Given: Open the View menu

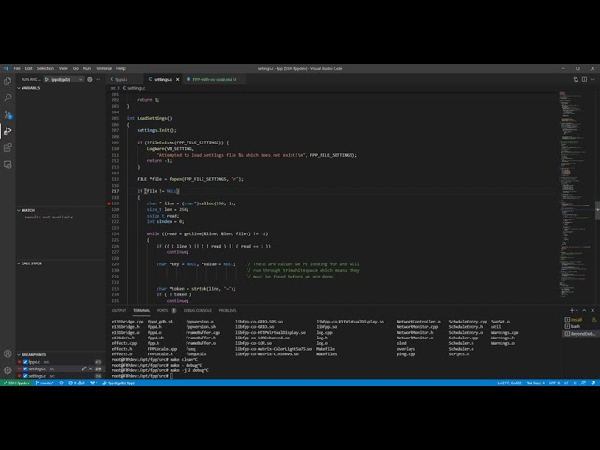Looking at the screenshot, I should tap(64, 68).
